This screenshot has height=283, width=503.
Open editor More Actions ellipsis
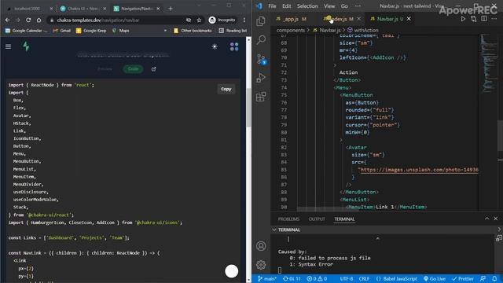pyautogui.click(x=494, y=19)
